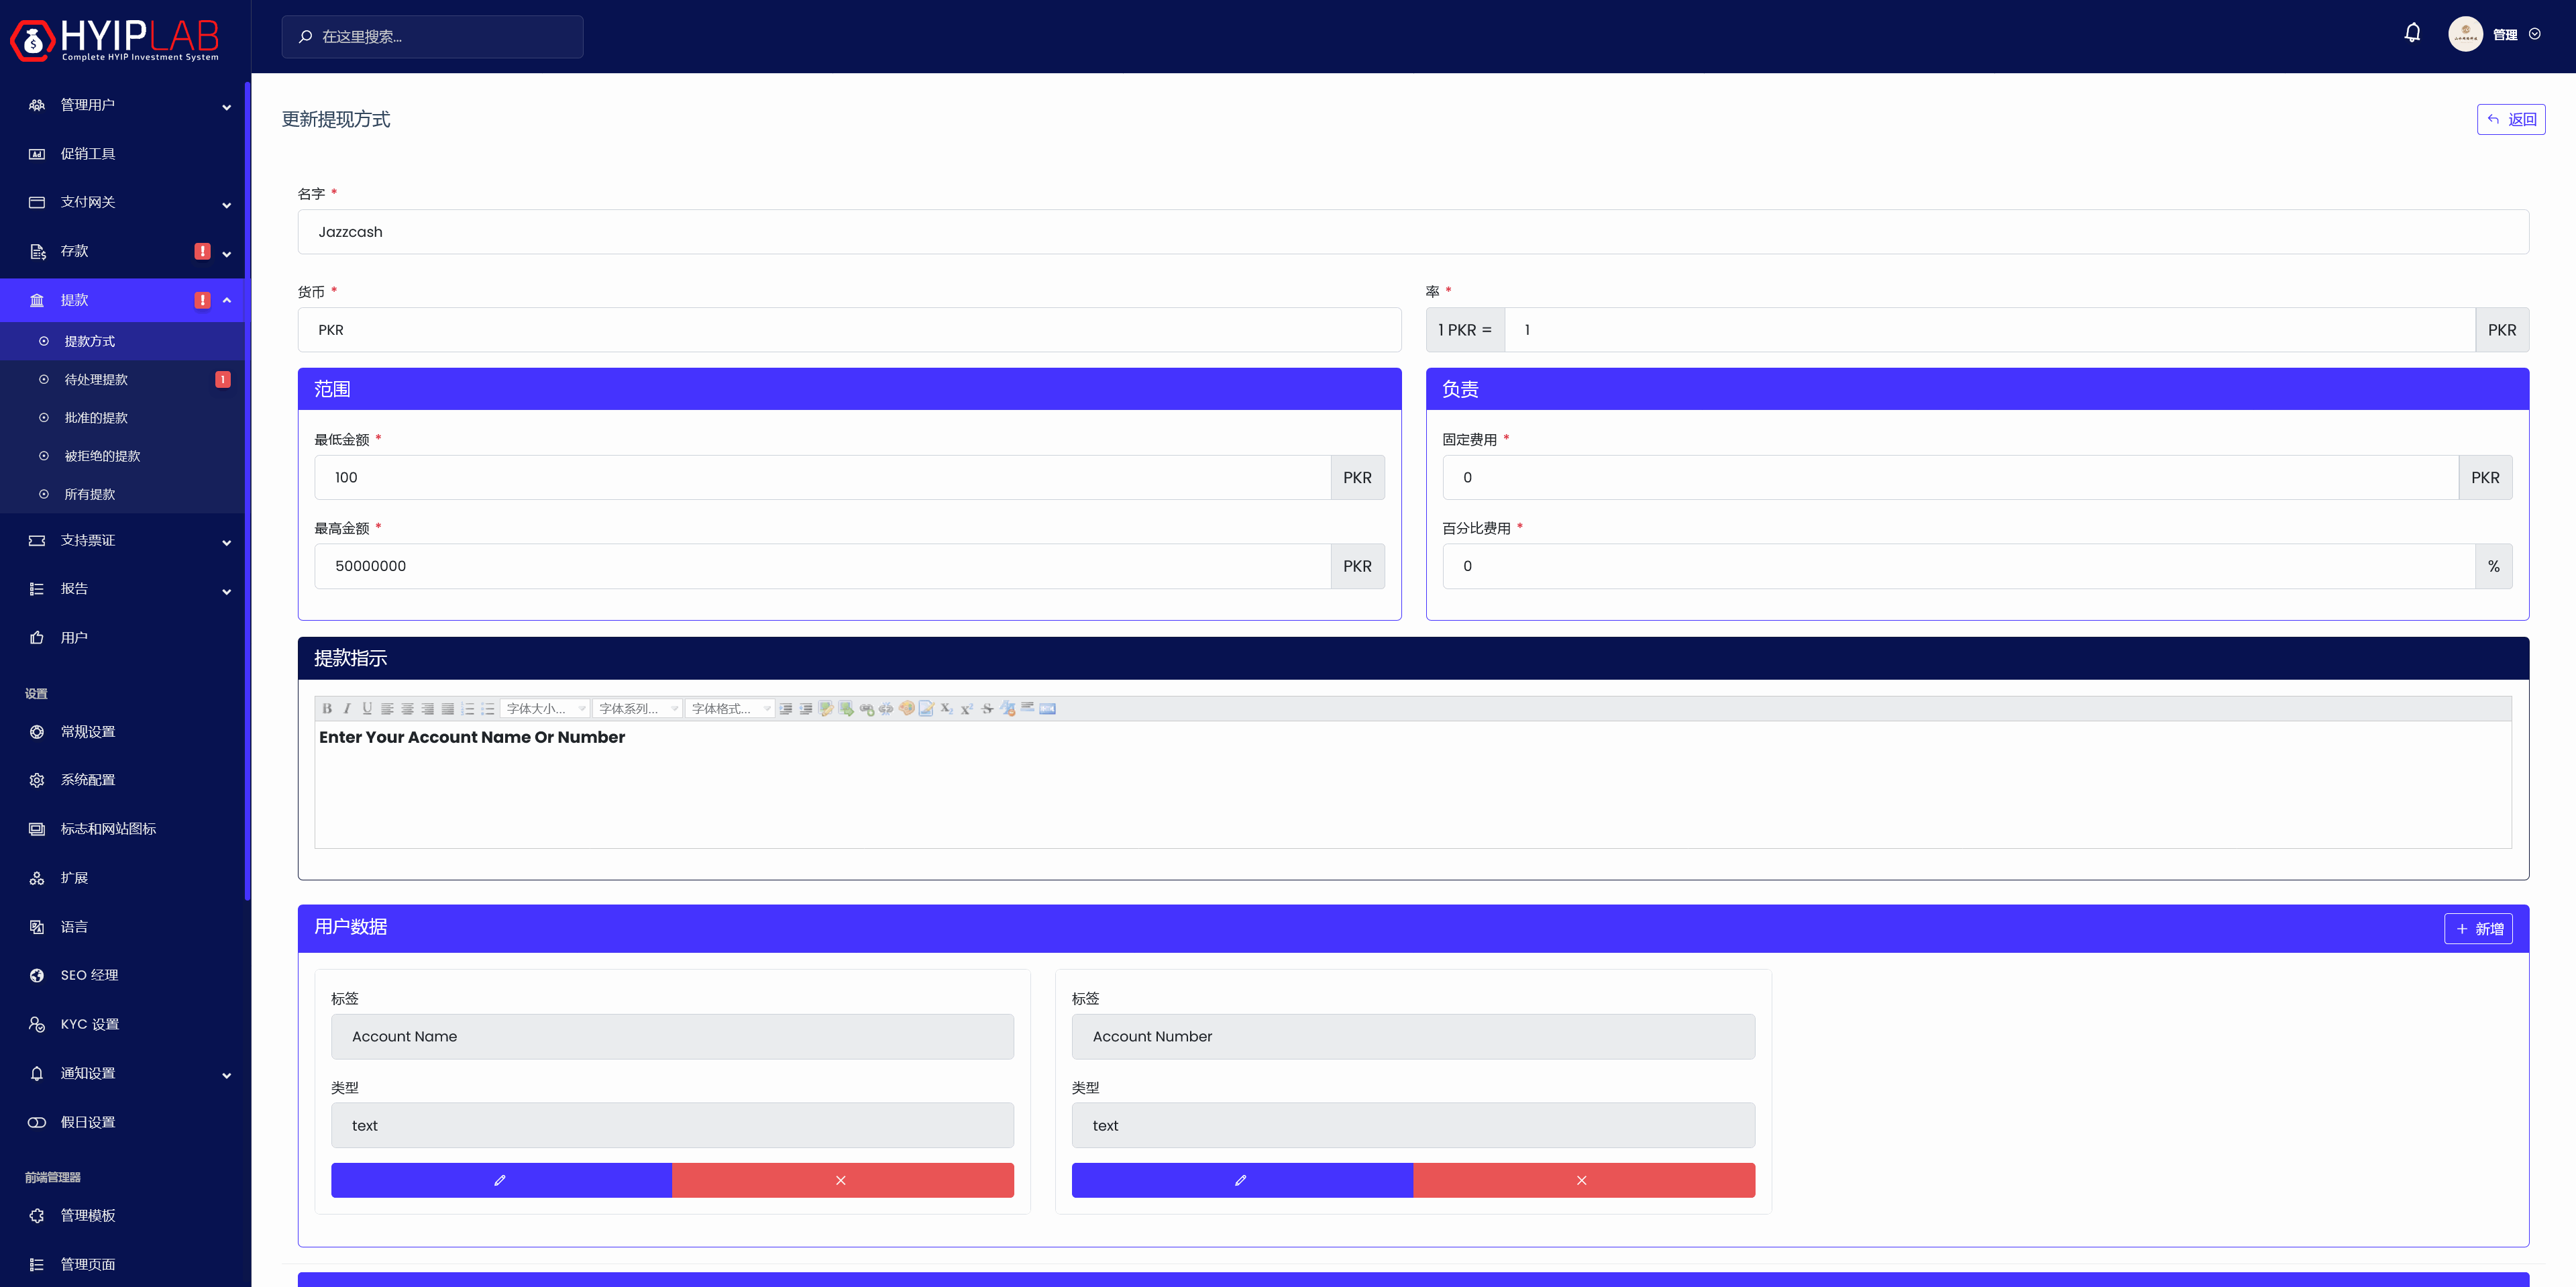
Task: Open the font size dropdown
Action: point(545,709)
